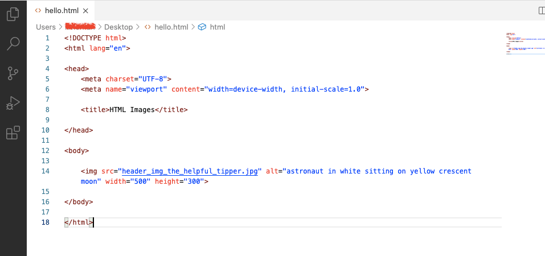Click the opening body tag

(x=77, y=151)
